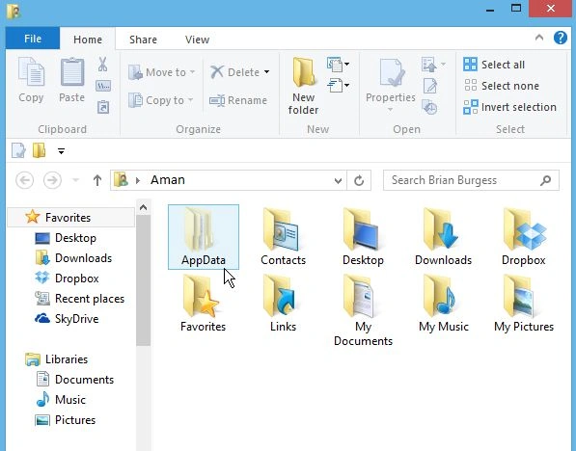
Task: Open the Easy access dropdown icon
Action: (x=338, y=86)
